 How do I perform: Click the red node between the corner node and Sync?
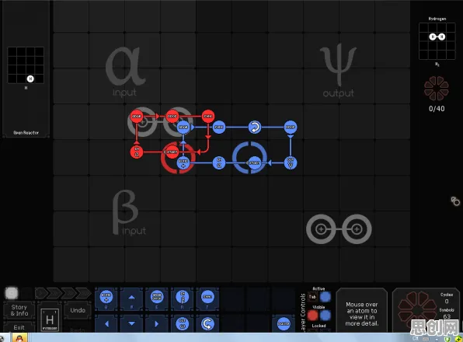coord(172,117)
